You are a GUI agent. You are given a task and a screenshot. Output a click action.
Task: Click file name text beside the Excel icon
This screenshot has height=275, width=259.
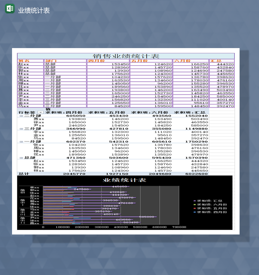click(x=34, y=11)
